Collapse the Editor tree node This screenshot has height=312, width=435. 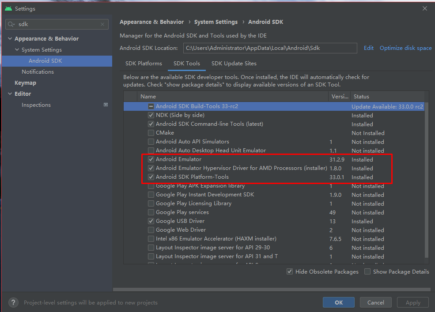click(x=10, y=94)
